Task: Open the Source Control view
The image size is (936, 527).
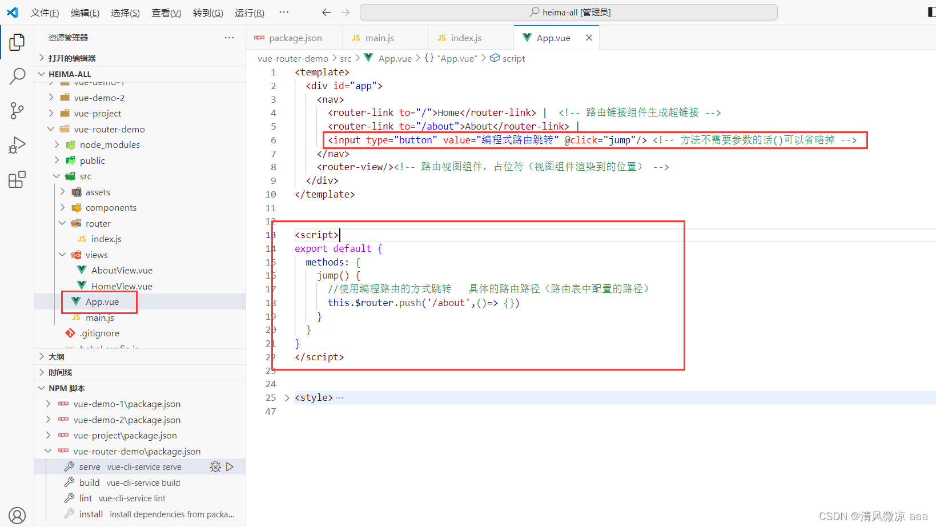Action: 17,111
